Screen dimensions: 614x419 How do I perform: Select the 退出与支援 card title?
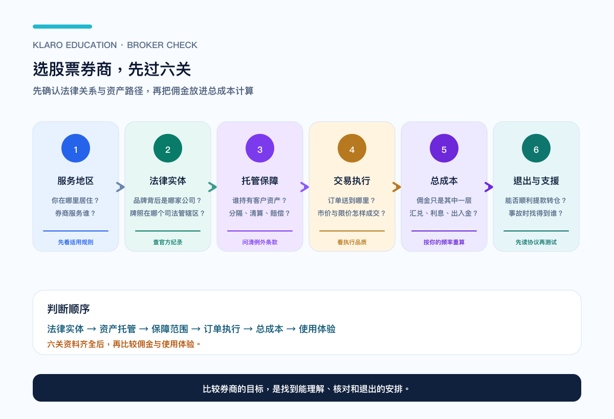(536, 181)
